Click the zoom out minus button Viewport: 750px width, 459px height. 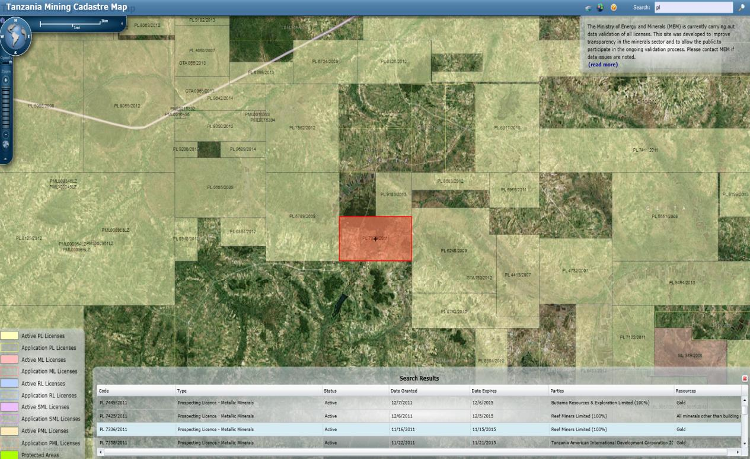coord(6,134)
